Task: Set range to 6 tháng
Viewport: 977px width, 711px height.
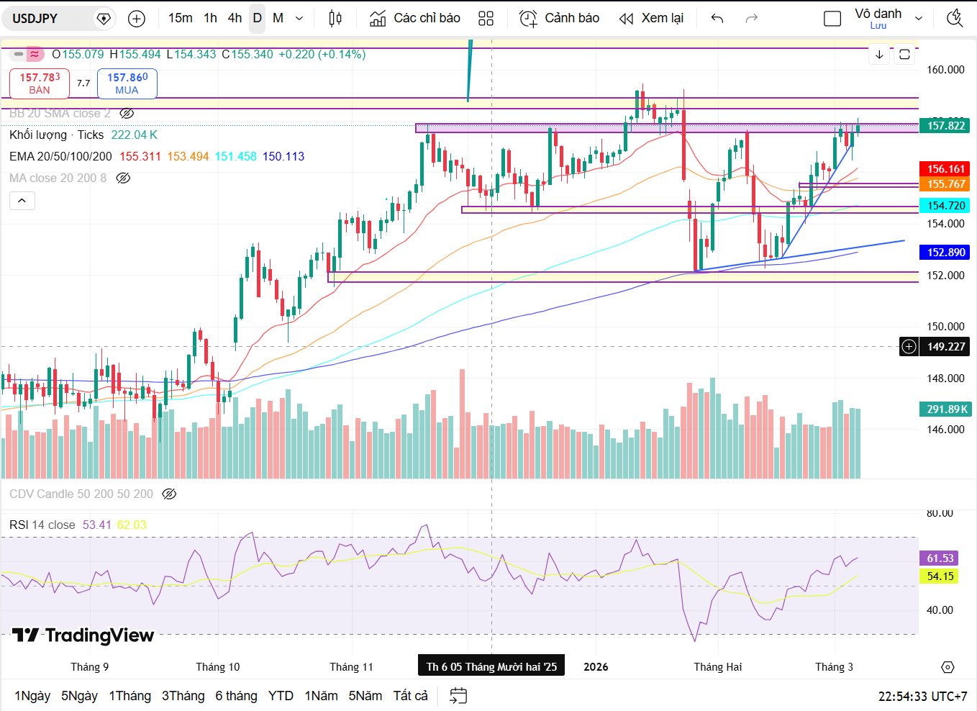Action: (x=236, y=696)
